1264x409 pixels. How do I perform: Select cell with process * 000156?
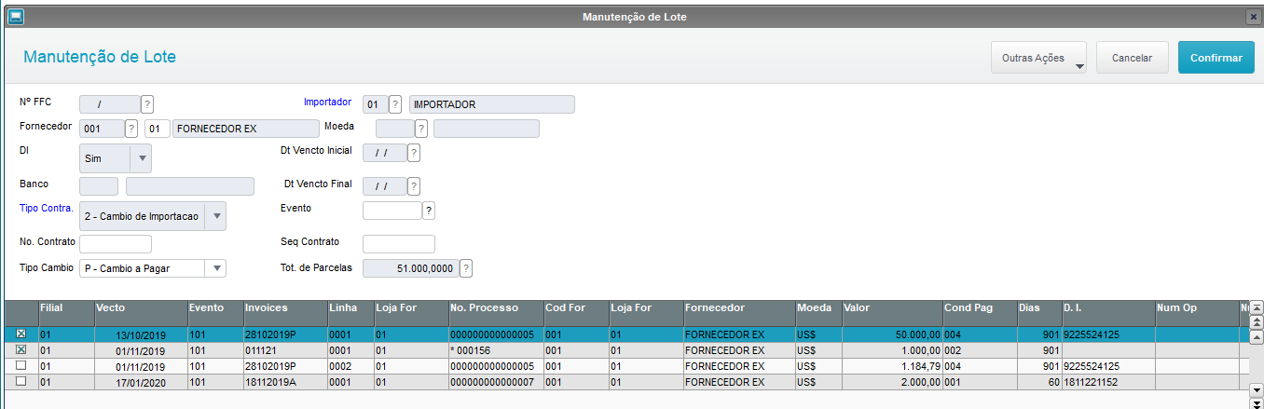coord(495,350)
